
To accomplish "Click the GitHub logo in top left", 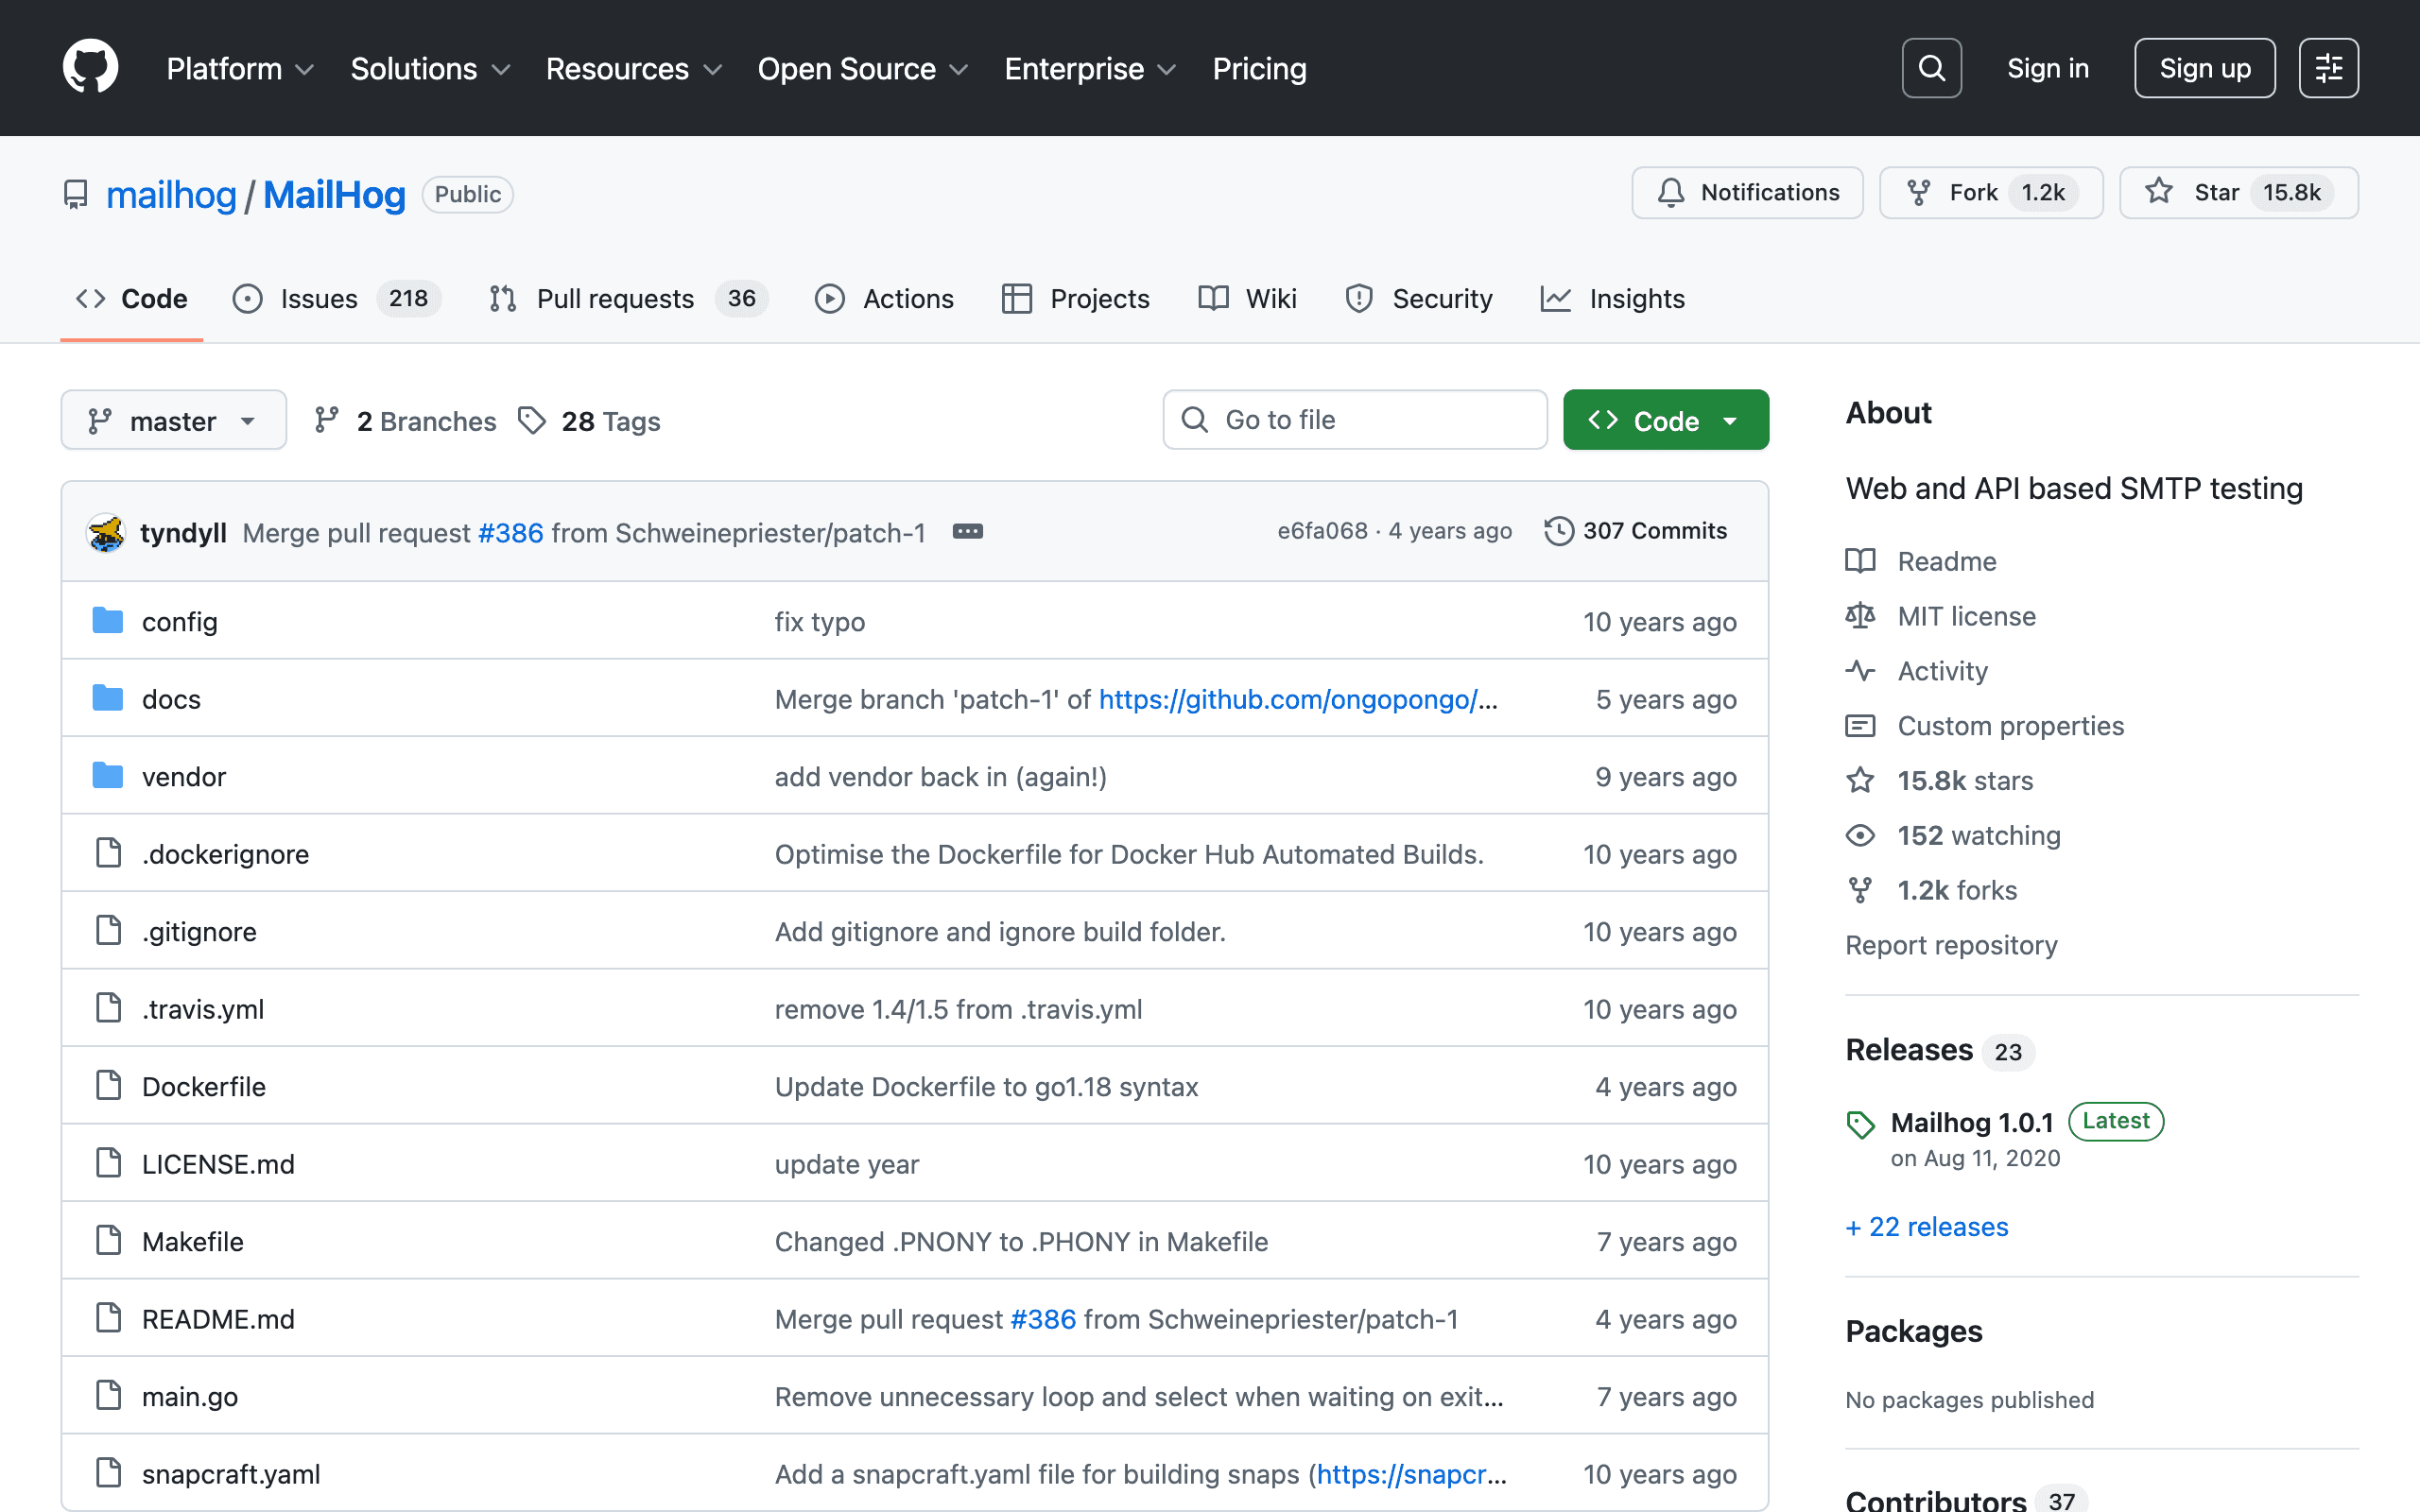I will click(x=90, y=67).
